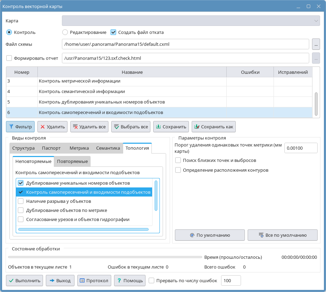Click Выбрать все check icon button
The height and width of the screenshot is (292, 326).
(130, 127)
